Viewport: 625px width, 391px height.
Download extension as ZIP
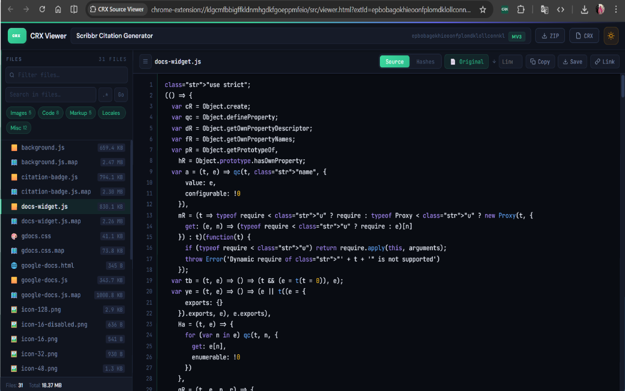(550, 36)
